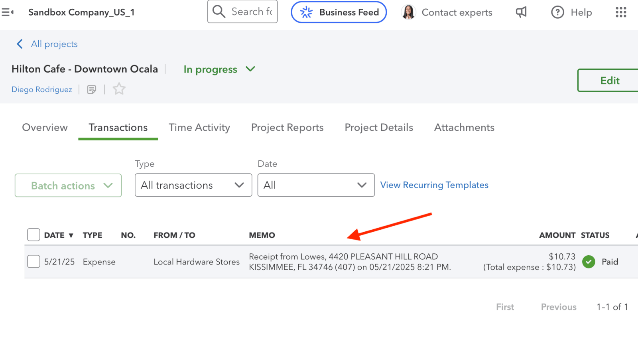Go to the Previous page link
This screenshot has width=638, height=359.
pyautogui.click(x=559, y=307)
